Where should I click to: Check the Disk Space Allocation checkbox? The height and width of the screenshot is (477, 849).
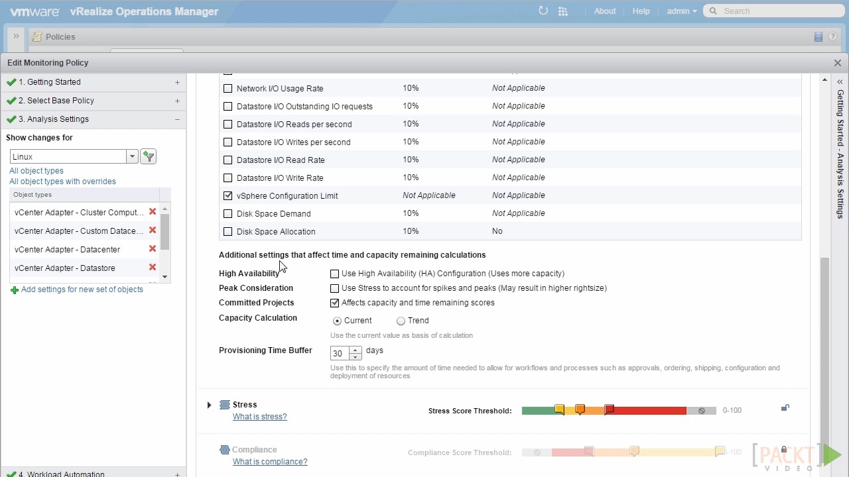click(x=228, y=231)
